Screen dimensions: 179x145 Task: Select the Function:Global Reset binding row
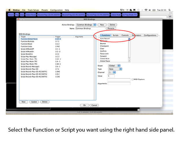(57, 39)
